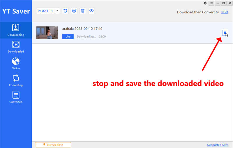
Task: Select the araitala 2023-09-12 17:49 title
Action: pos(82,29)
